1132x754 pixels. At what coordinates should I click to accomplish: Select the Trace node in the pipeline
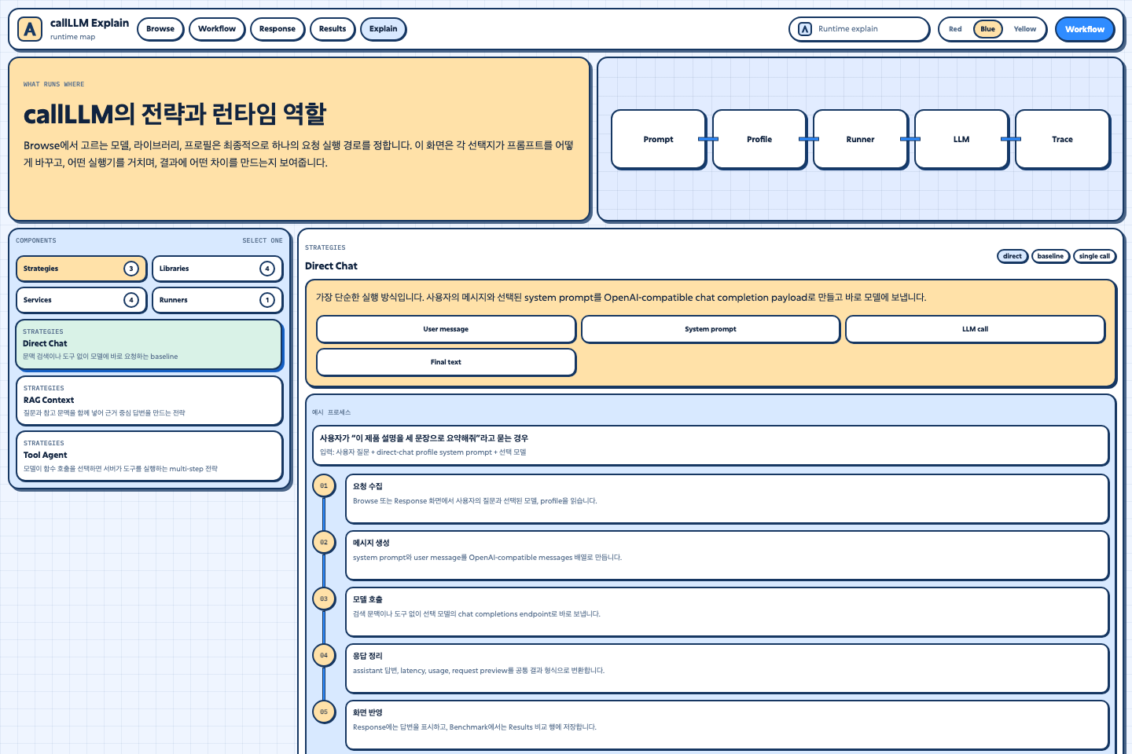pos(1063,139)
